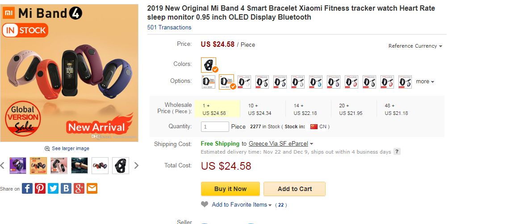Share on Twitter icon
519x224 pixels.
coord(53,188)
